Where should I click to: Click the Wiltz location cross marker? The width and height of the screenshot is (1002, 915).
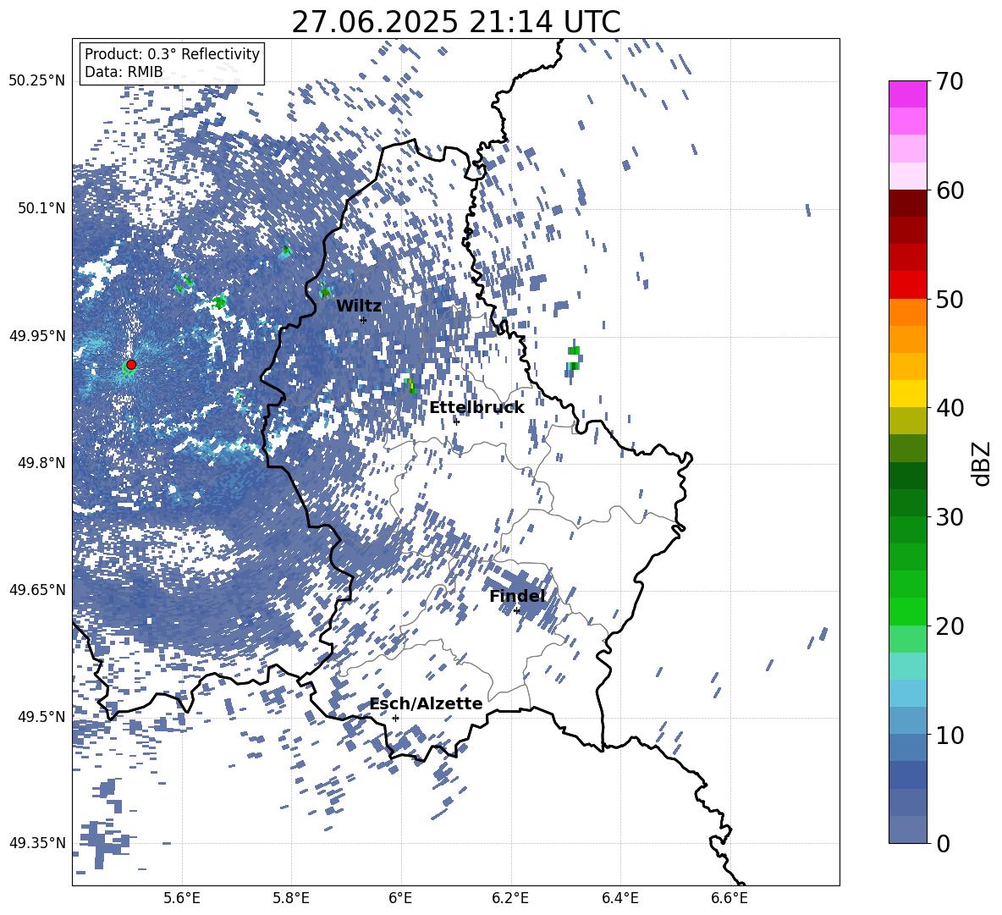click(363, 320)
